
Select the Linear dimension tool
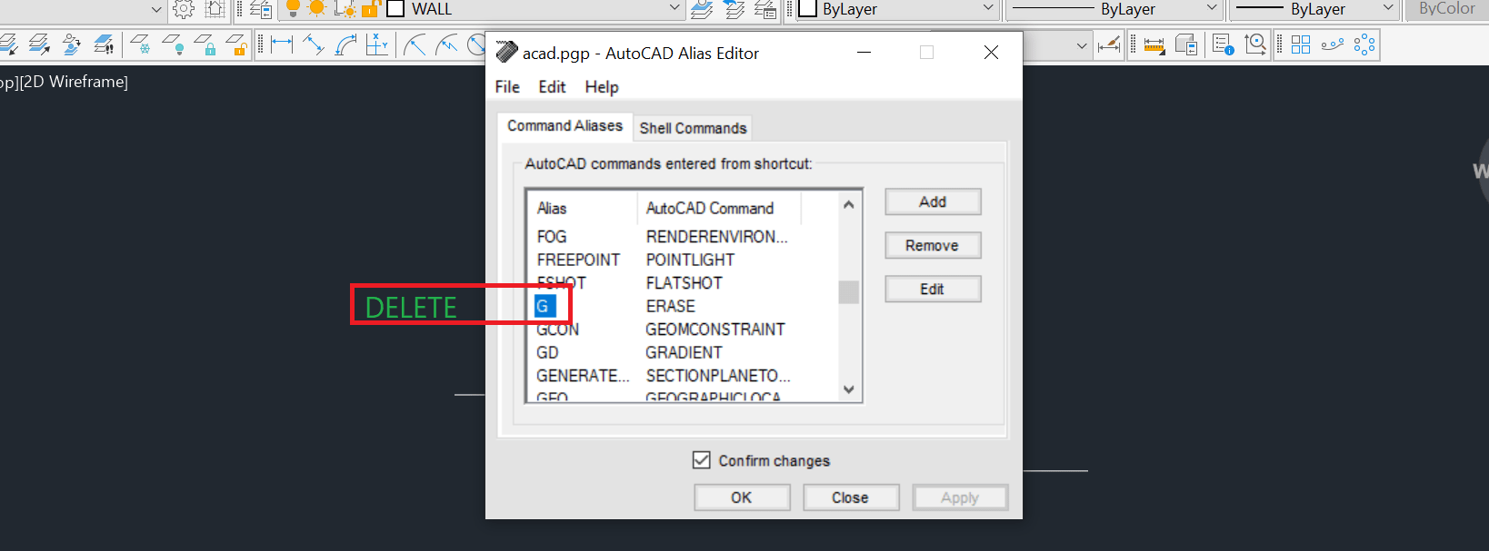pyautogui.click(x=282, y=44)
